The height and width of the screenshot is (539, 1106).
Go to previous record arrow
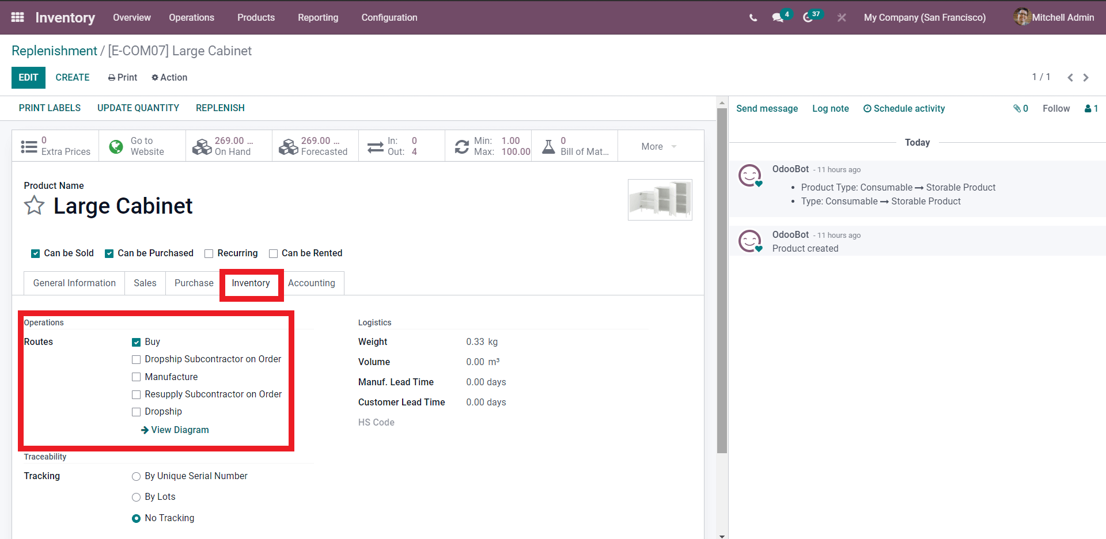1070,78
